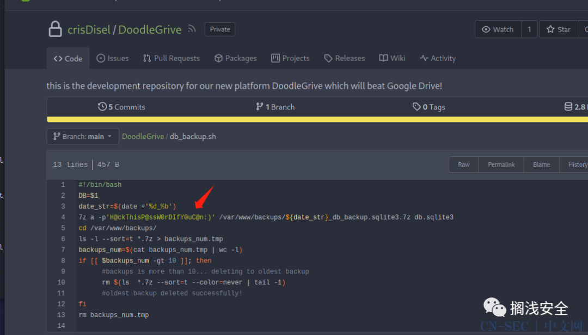The image size is (588, 335).
Task: Click the cd /var/www/backups/ line
Action: pyautogui.click(x=118, y=228)
